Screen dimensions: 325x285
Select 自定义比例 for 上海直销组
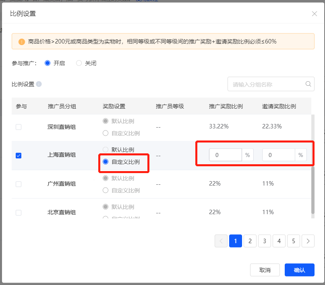[x=106, y=161]
